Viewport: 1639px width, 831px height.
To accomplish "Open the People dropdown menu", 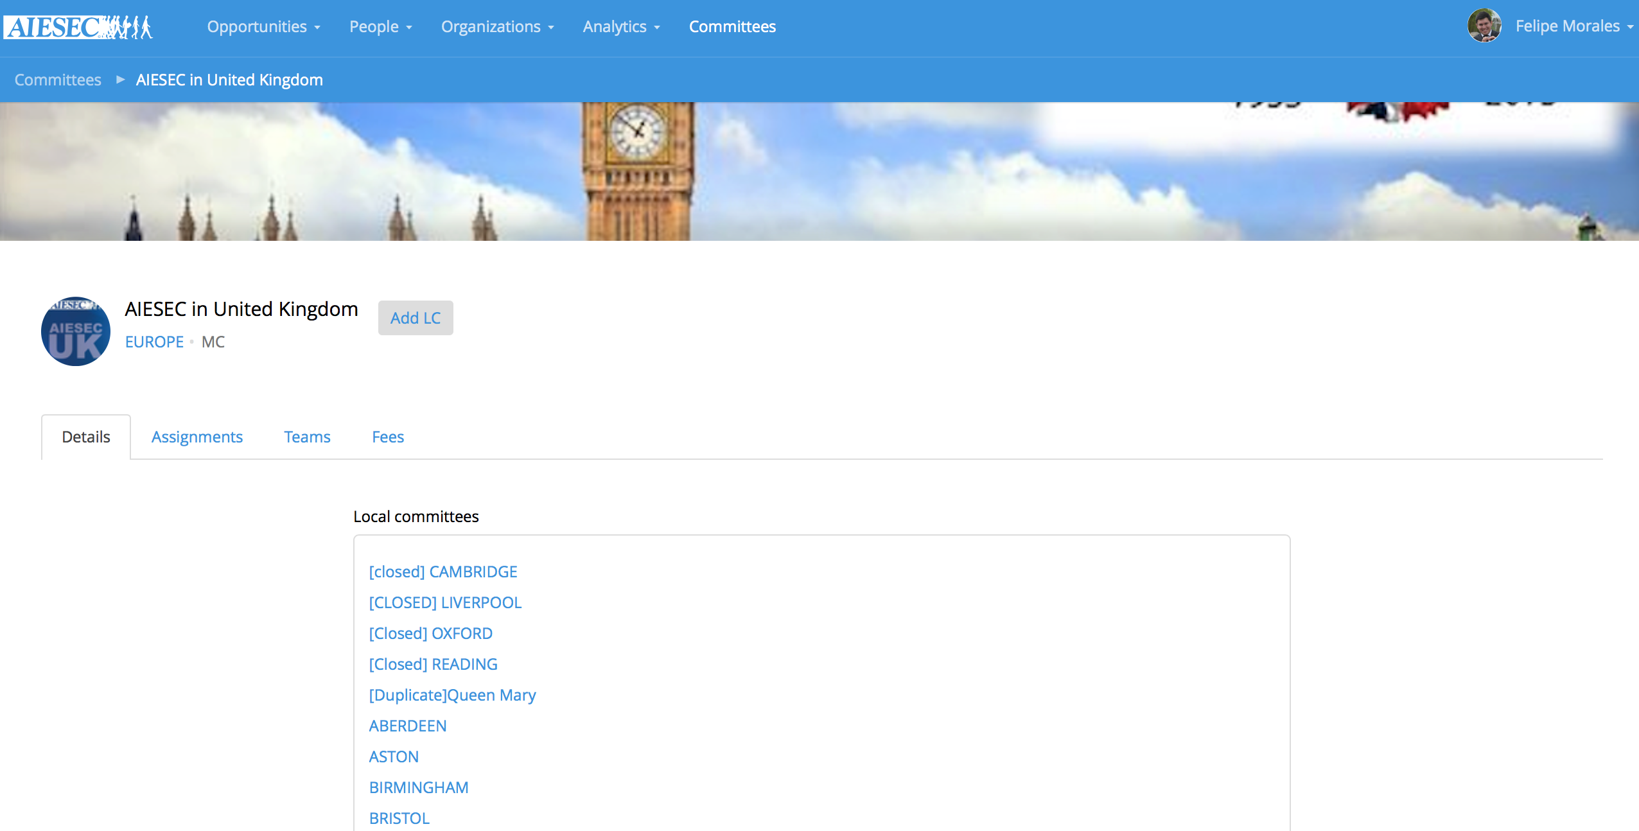I will click(381, 27).
